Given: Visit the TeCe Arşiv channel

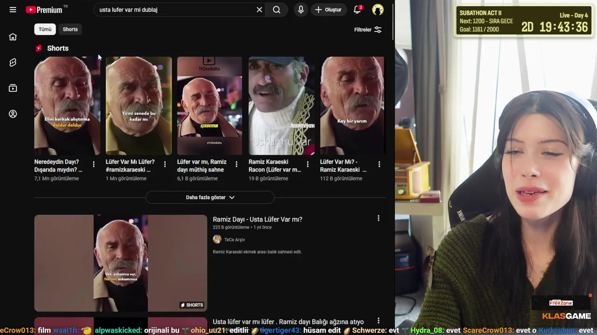Looking at the screenshot, I should (x=235, y=240).
